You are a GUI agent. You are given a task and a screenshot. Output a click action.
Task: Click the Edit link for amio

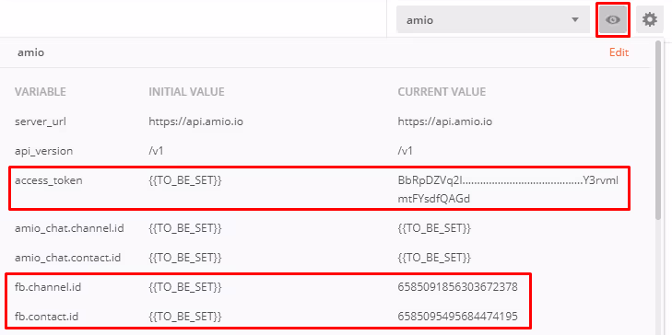coord(619,52)
